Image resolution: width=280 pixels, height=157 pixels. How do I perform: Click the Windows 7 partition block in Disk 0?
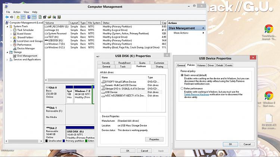pyautogui.click(x=83, y=94)
